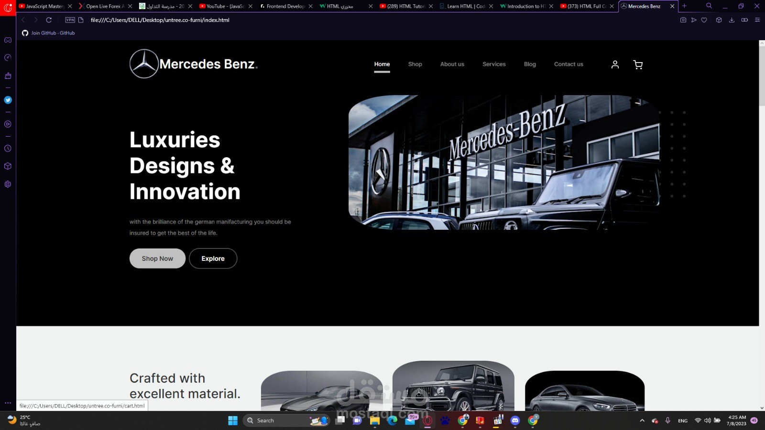The width and height of the screenshot is (765, 430).
Task: Open the extensions cube in the toolbar
Action: click(719, 20)
